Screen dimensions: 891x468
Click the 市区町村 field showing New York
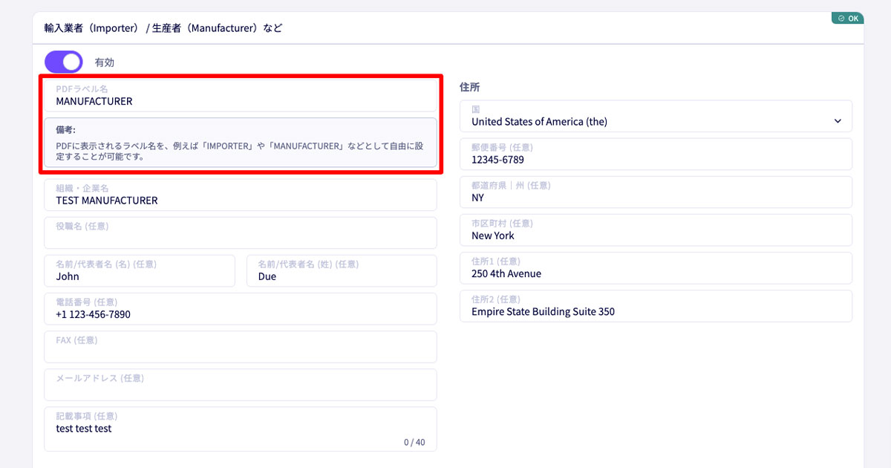[x=656, y=230]
